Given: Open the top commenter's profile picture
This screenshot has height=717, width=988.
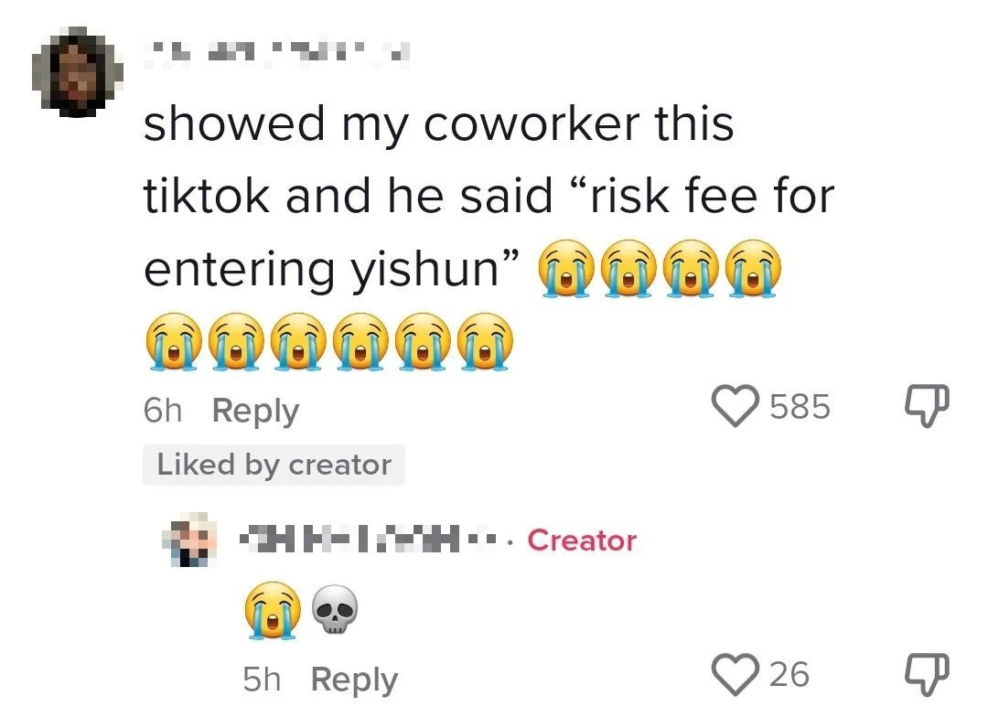Looking at the screenshot, I should click(78, 72).
